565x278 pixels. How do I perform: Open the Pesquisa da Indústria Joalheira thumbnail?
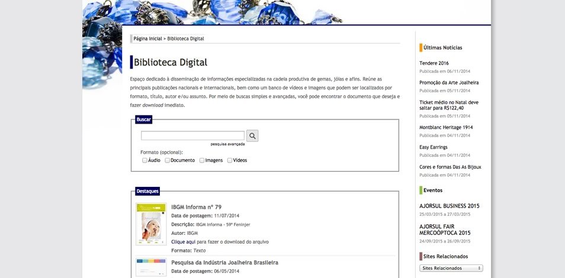151,267
